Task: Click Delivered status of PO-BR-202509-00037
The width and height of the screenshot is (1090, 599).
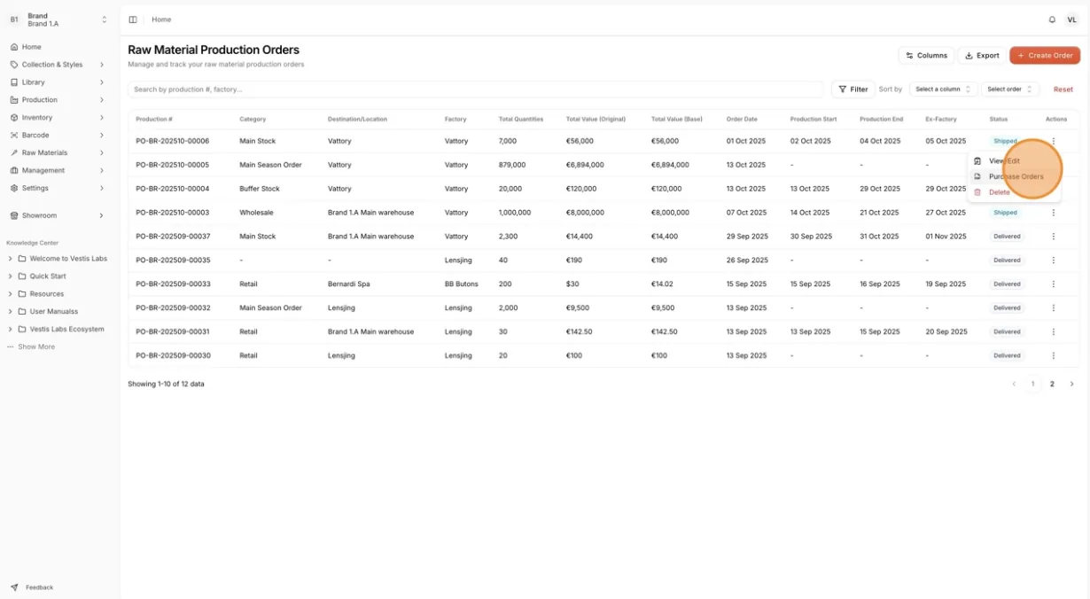Action: coord(1007,237)
